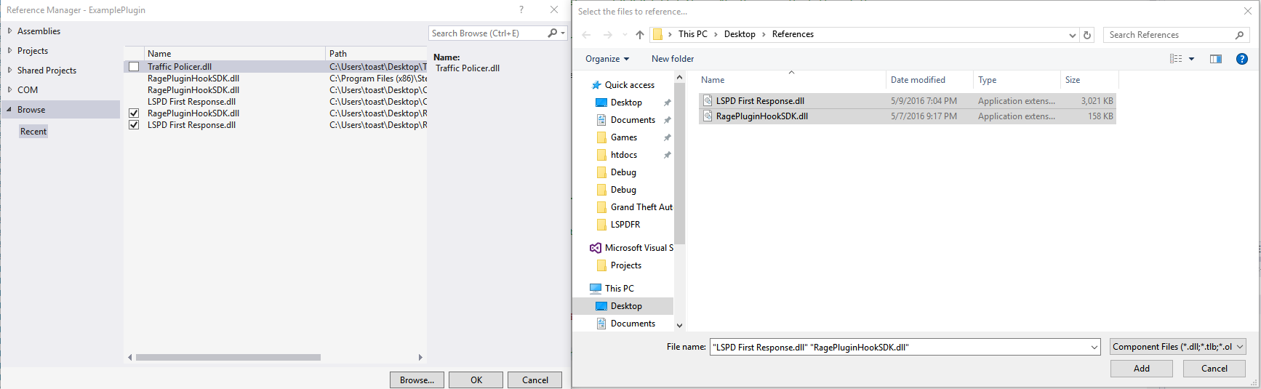This screenshot has width=1261, height=389.
Task: Cancel the file selection dialog
Action: (1214, 369)
